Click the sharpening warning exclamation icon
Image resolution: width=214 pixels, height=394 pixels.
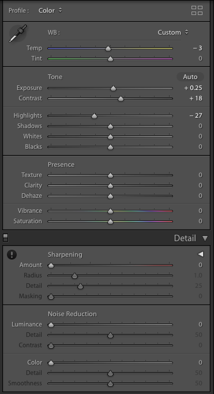12,254
